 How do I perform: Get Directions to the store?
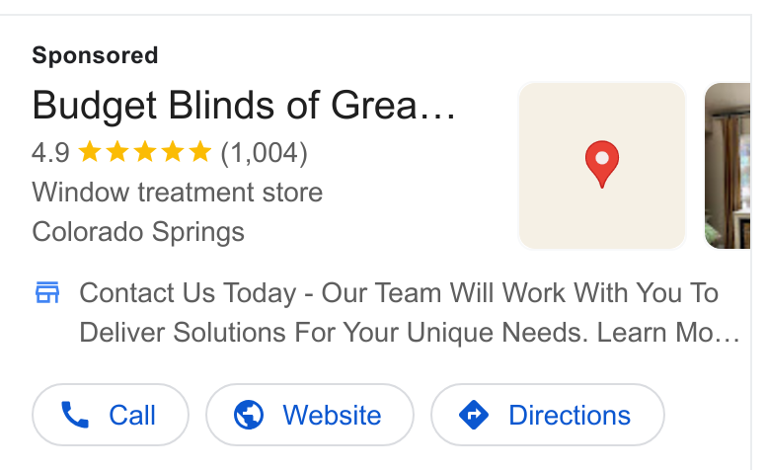(x=548, y=415)
